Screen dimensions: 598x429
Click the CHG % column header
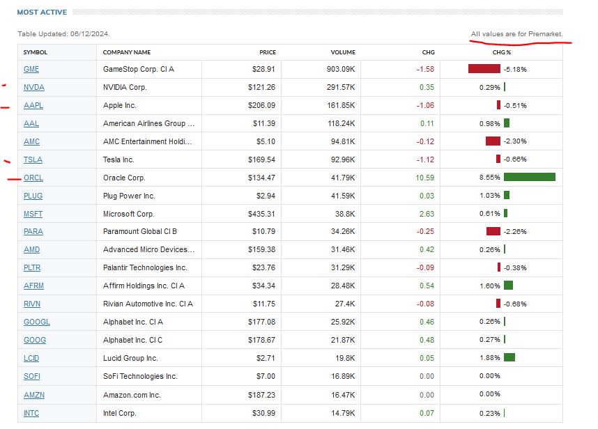(502, 52)
